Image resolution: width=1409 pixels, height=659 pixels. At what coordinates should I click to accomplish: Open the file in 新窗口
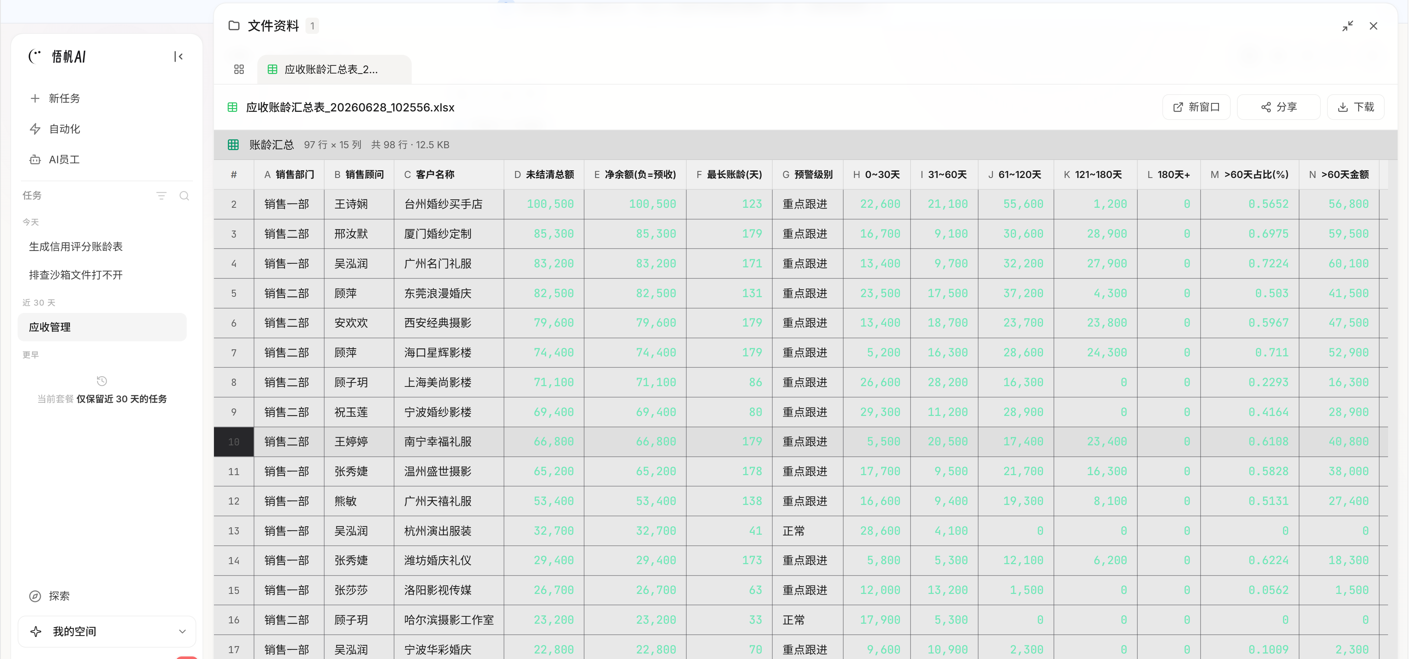point(1196,107)
